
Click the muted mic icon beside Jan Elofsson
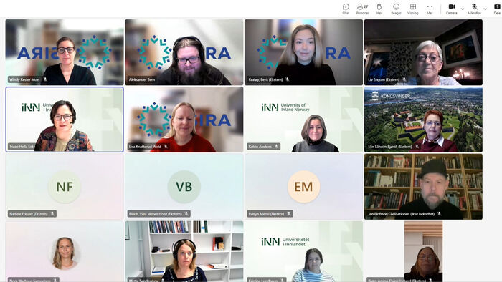tap(440, 214)
